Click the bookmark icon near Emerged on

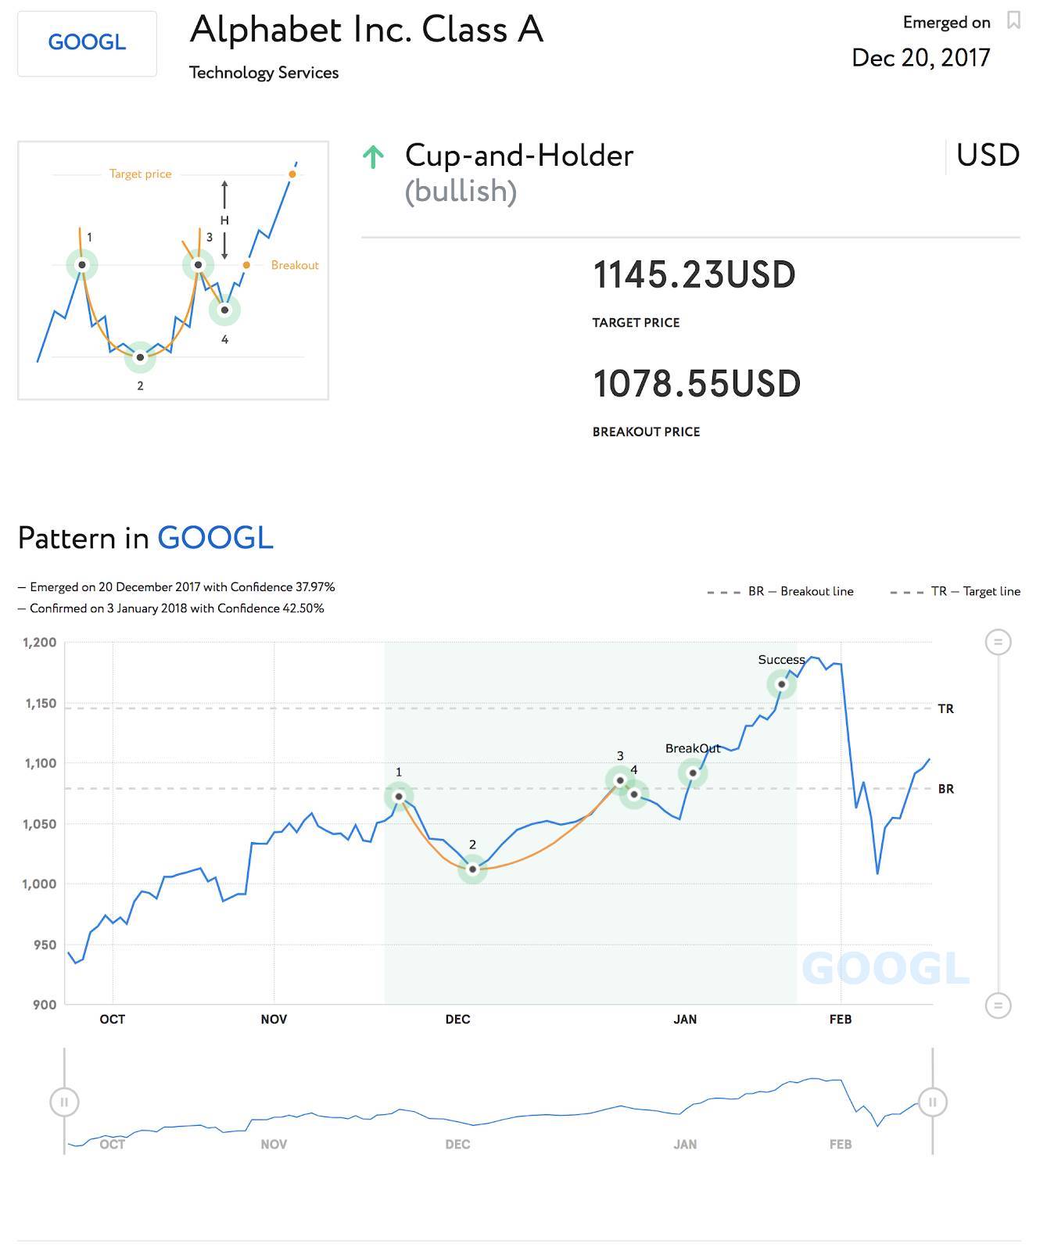click(x=1013, y=20)
